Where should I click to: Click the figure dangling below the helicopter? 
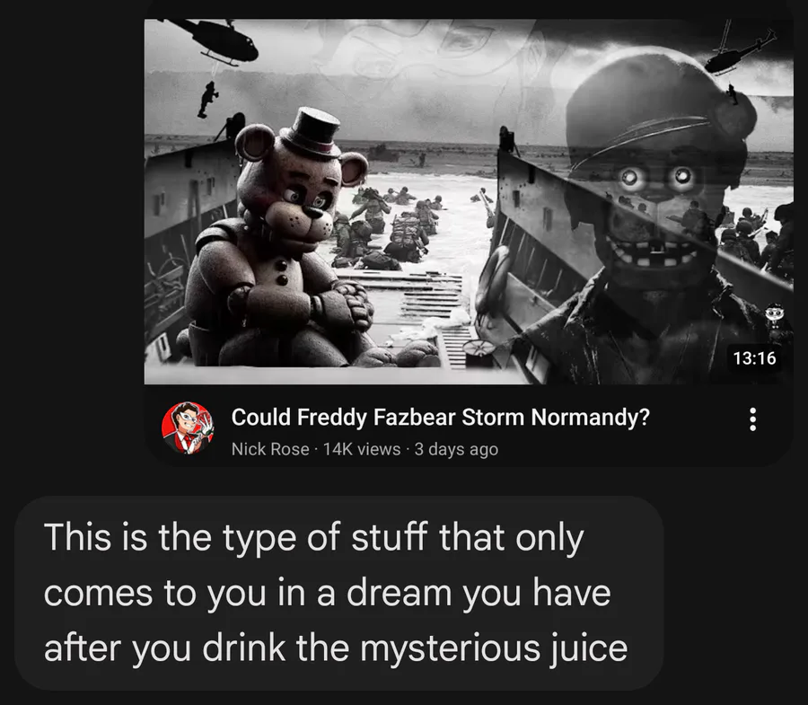(207, 100)
